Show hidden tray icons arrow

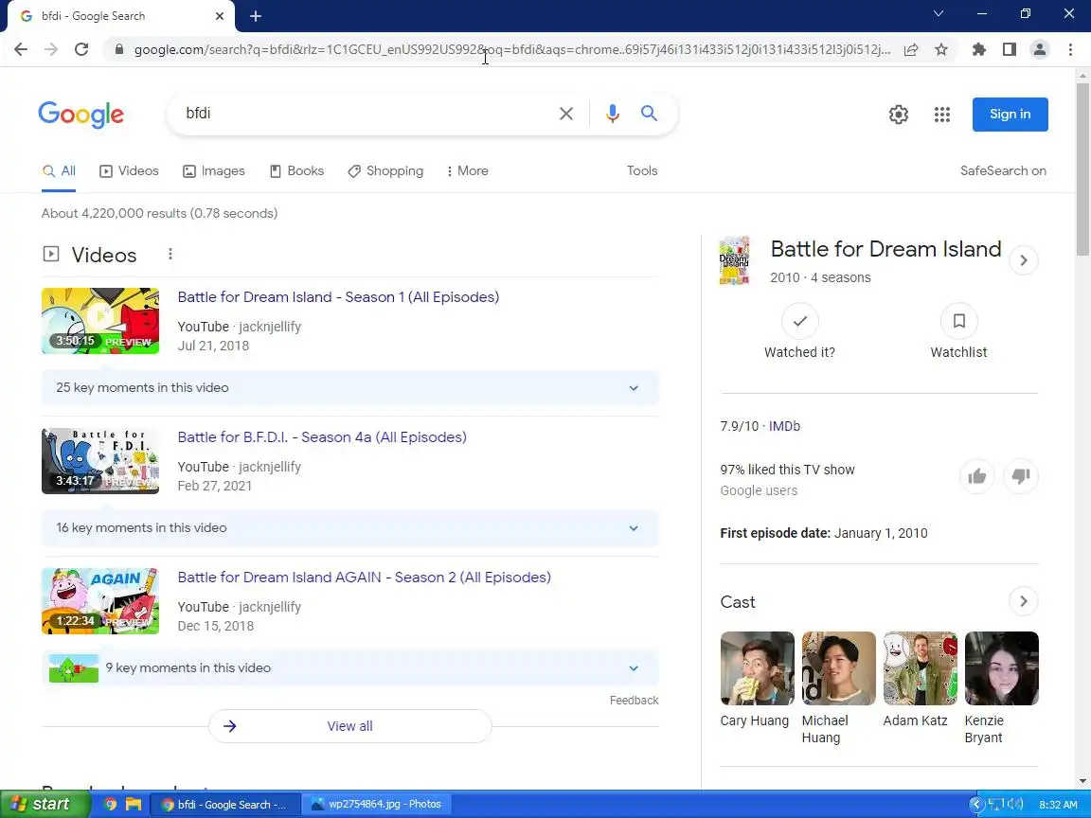click(x=976, y=805)
